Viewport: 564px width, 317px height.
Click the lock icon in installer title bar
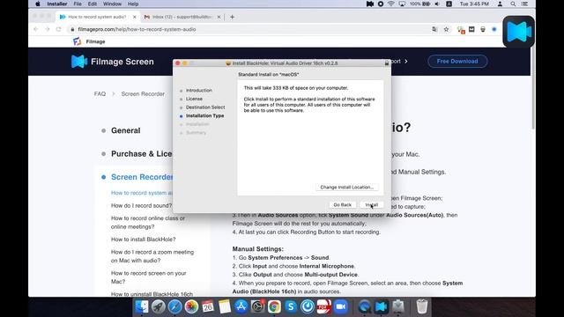click(x=387, y=63)
